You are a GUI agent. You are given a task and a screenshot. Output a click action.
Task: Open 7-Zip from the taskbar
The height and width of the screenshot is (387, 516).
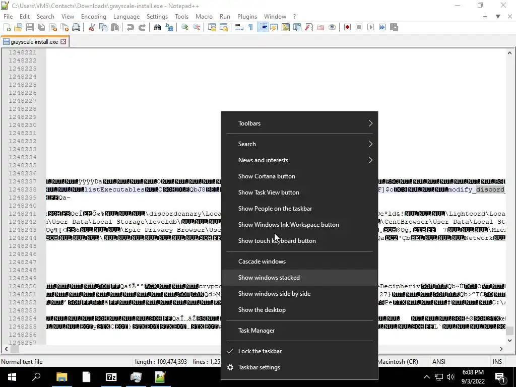(x=111, y=377)
